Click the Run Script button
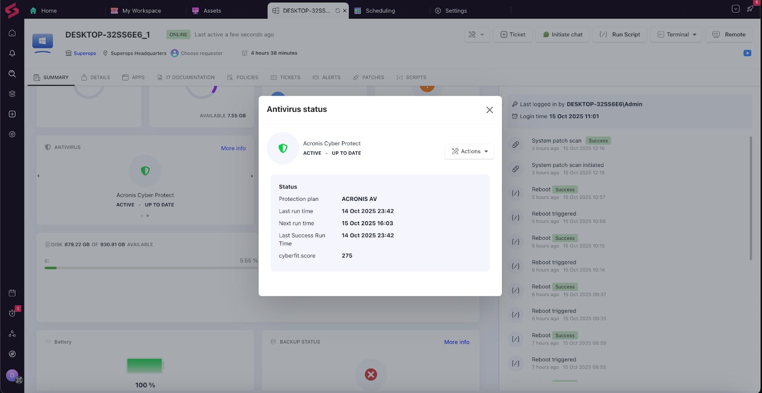The image size is (762, 393). 620,34
